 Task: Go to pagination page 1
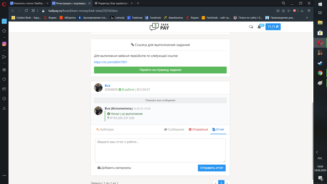221,182
